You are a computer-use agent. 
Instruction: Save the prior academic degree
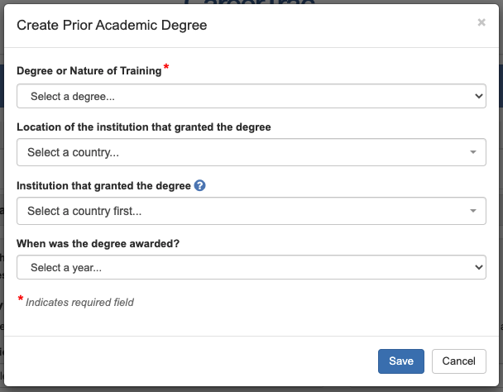tap(401, 361)
